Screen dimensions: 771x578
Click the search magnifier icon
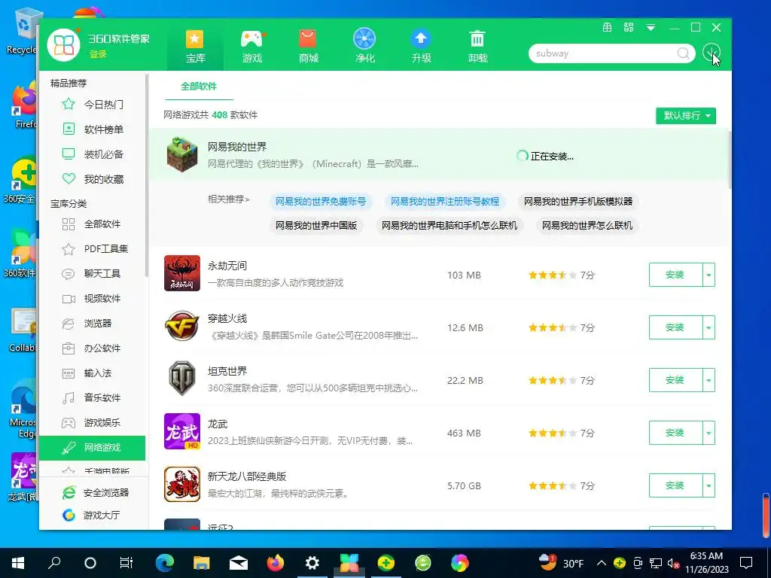(683, 53)
